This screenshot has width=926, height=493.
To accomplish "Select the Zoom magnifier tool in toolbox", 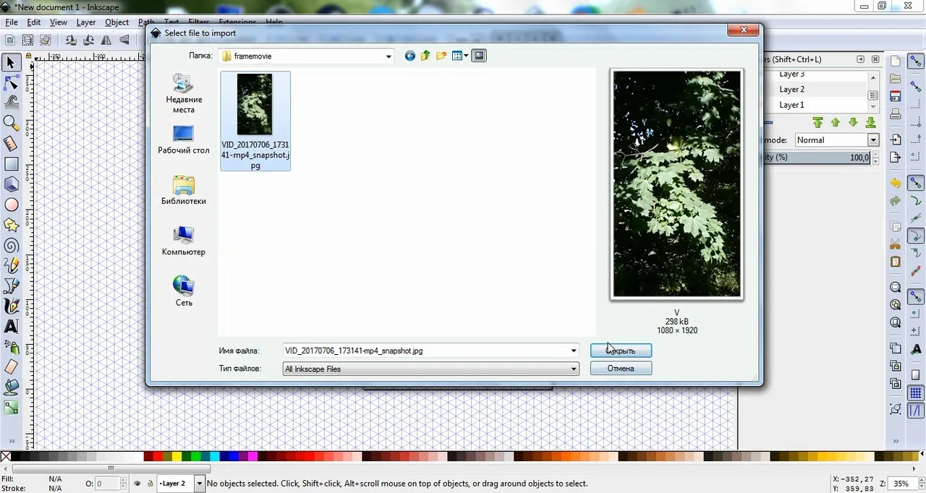I will point(11,123).
